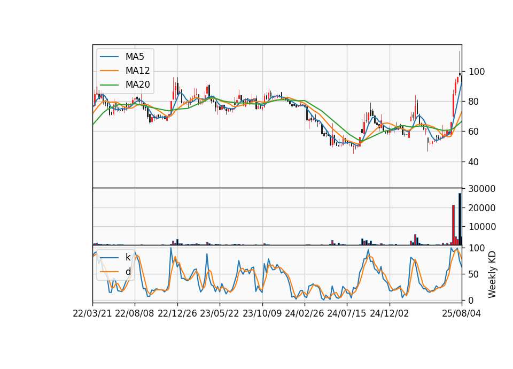Click the volume axis value 10000

click(x=482, y=227)
